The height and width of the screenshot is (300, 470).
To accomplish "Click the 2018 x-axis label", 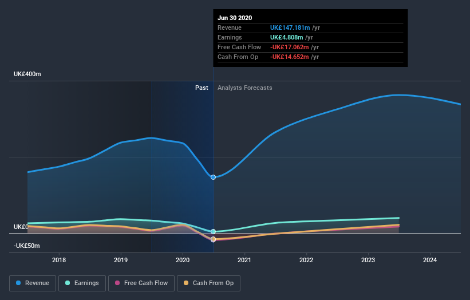I will pos(59,260).
